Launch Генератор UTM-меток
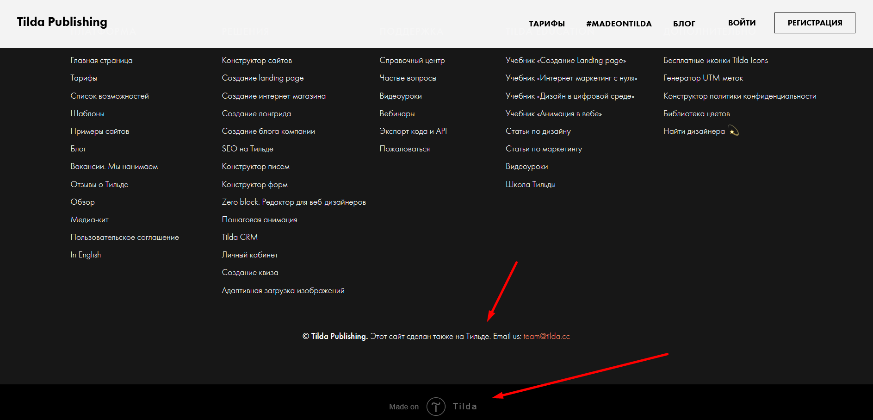This screenshot has width=873, height=420. pos(703,78)
